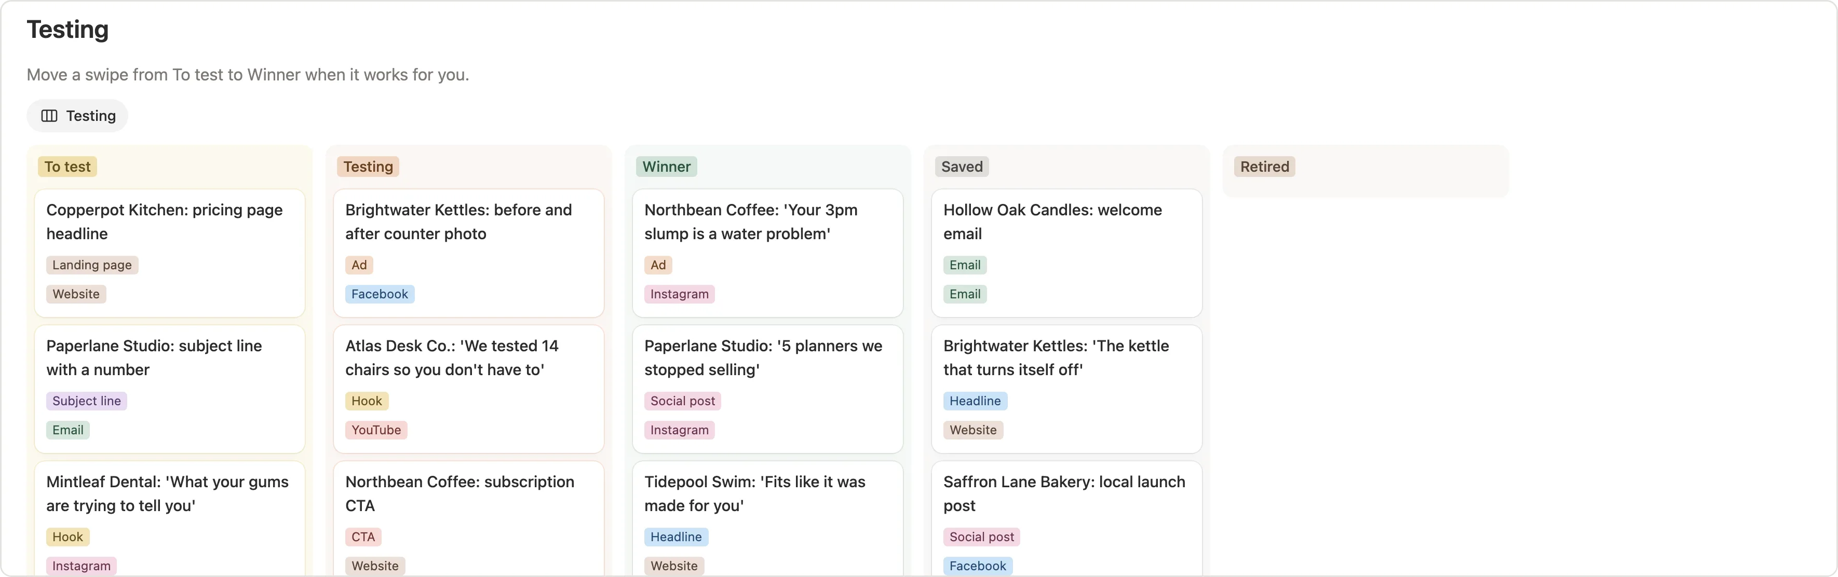Click Instagram tag on Northbean 3pm card

[679, 295]
